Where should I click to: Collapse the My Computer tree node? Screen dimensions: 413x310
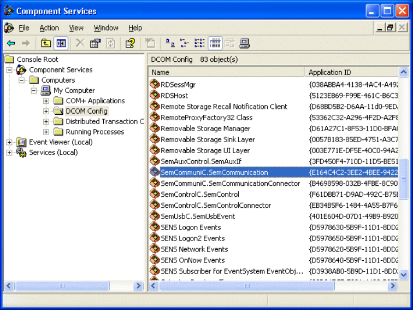(x=34, y=90)
